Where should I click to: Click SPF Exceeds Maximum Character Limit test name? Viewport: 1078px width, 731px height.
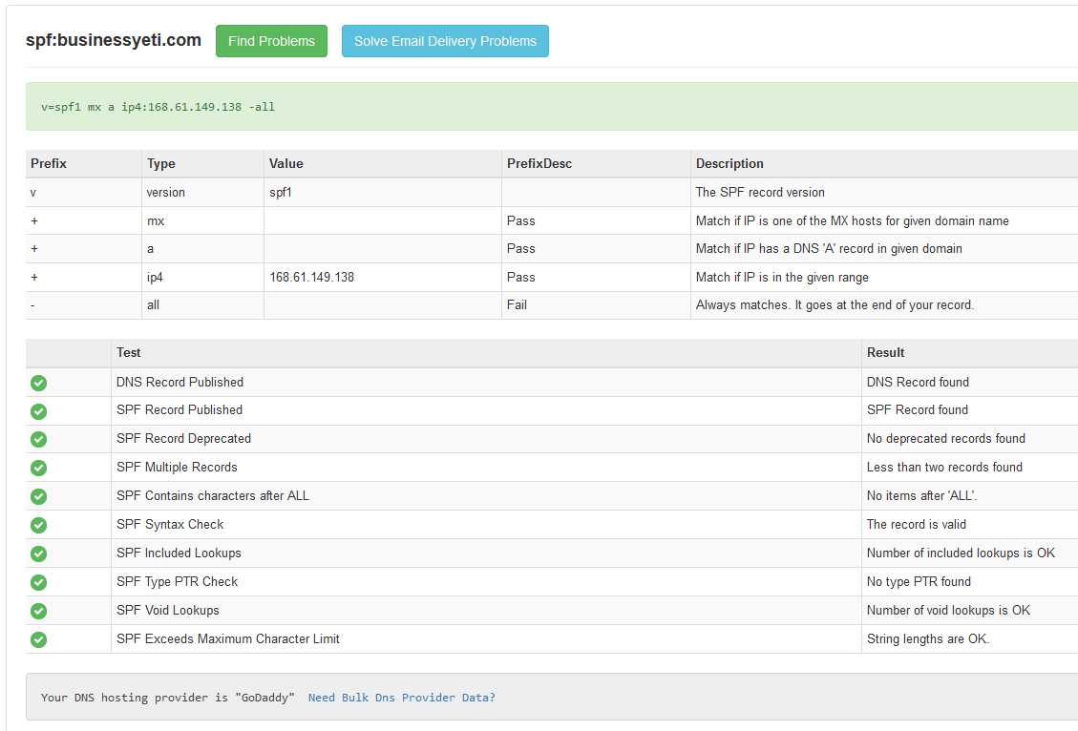coord(228,639)
